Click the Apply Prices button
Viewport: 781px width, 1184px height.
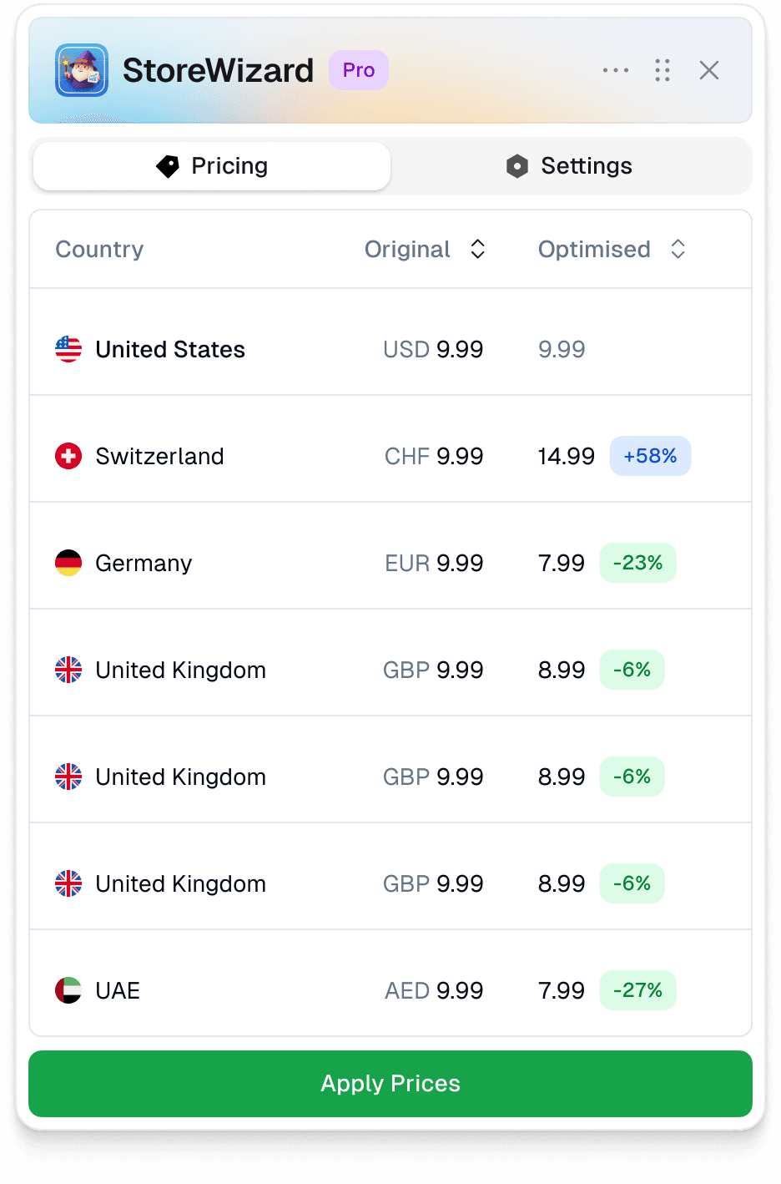[390, 1084]
